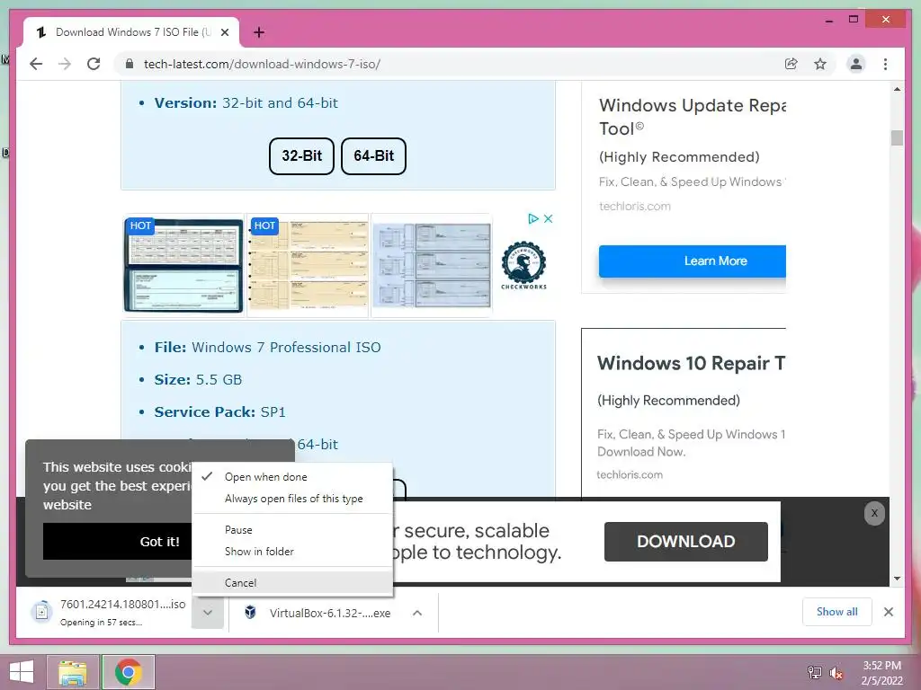Open the Windows 10 Repair Tool ad heading
921x690 pixels.
coord(691,363)
